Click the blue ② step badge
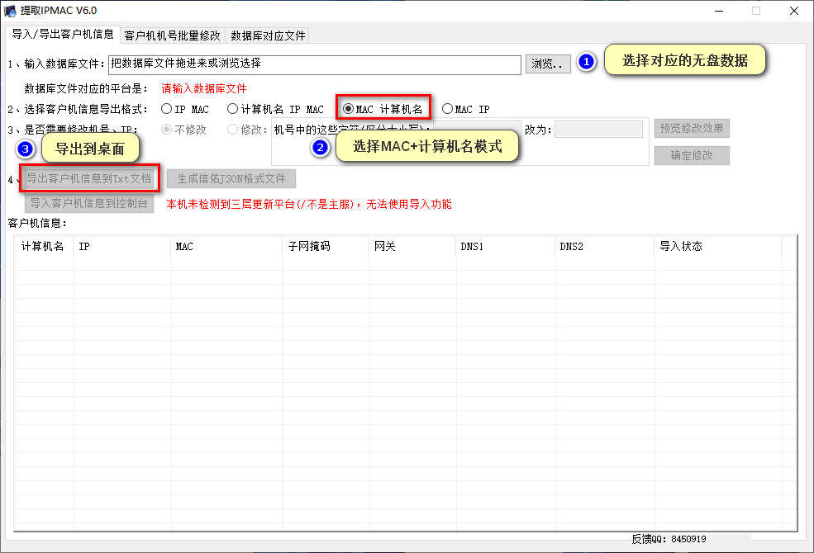814x553 pixels. [x=321, y=145]
